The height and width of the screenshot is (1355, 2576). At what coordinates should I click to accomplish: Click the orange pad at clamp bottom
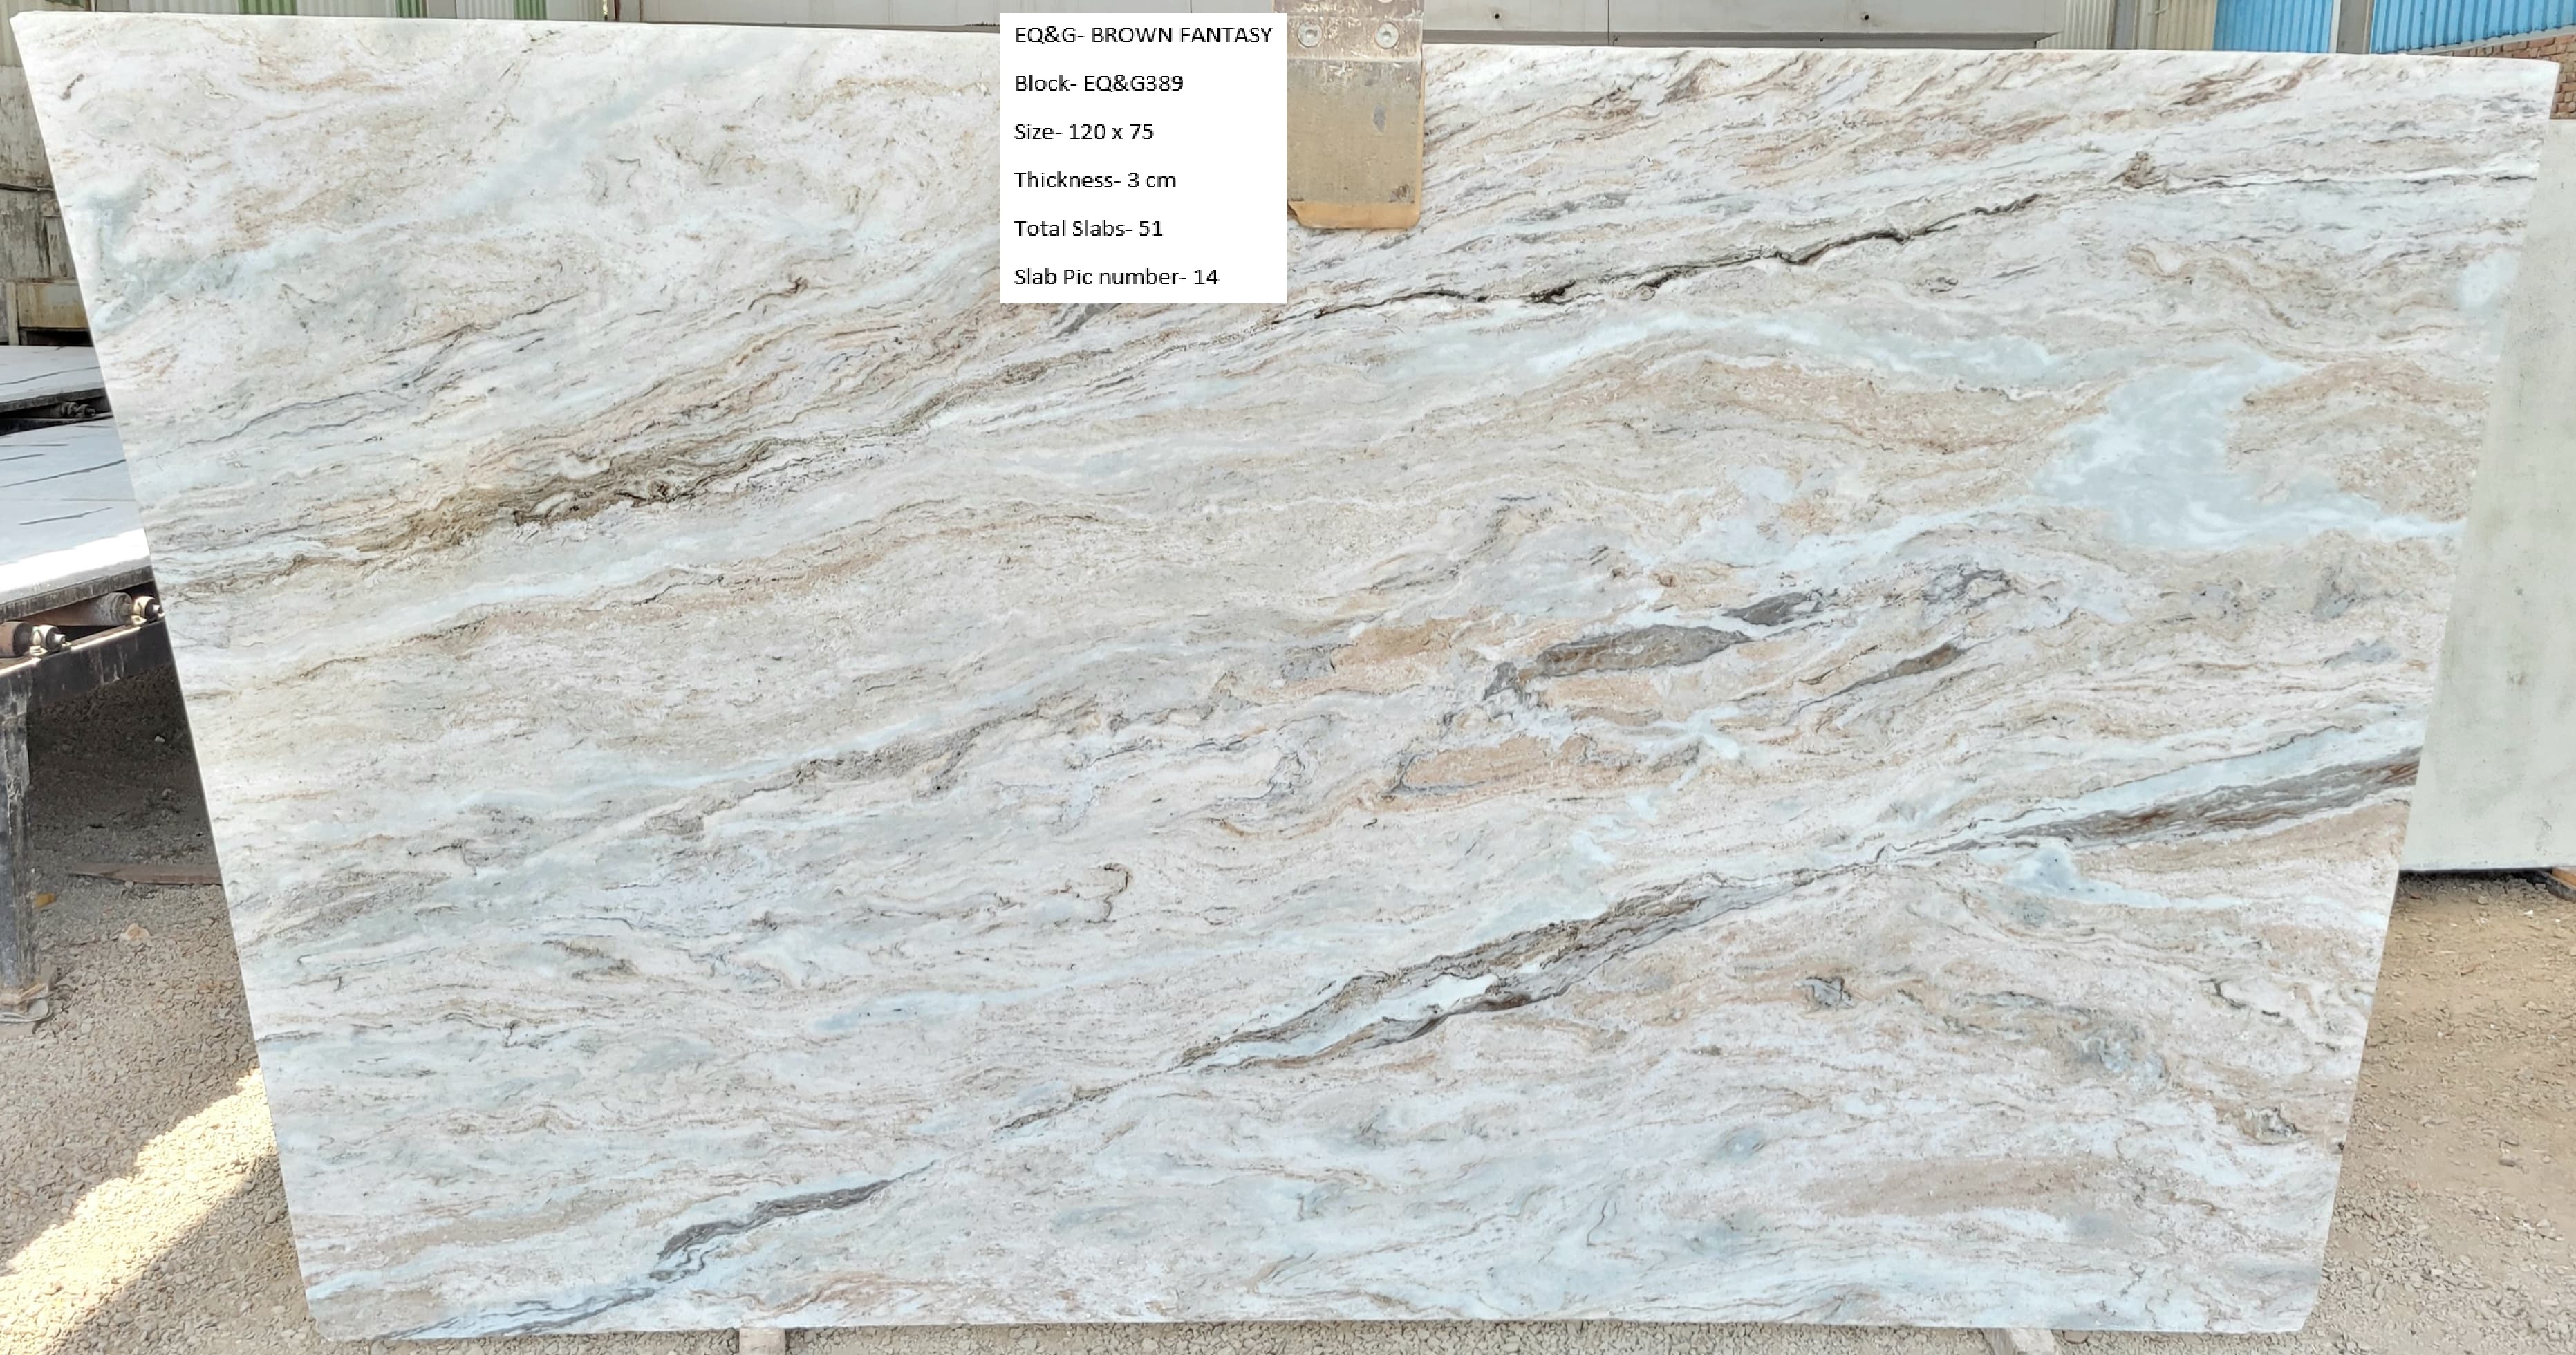1352,214
